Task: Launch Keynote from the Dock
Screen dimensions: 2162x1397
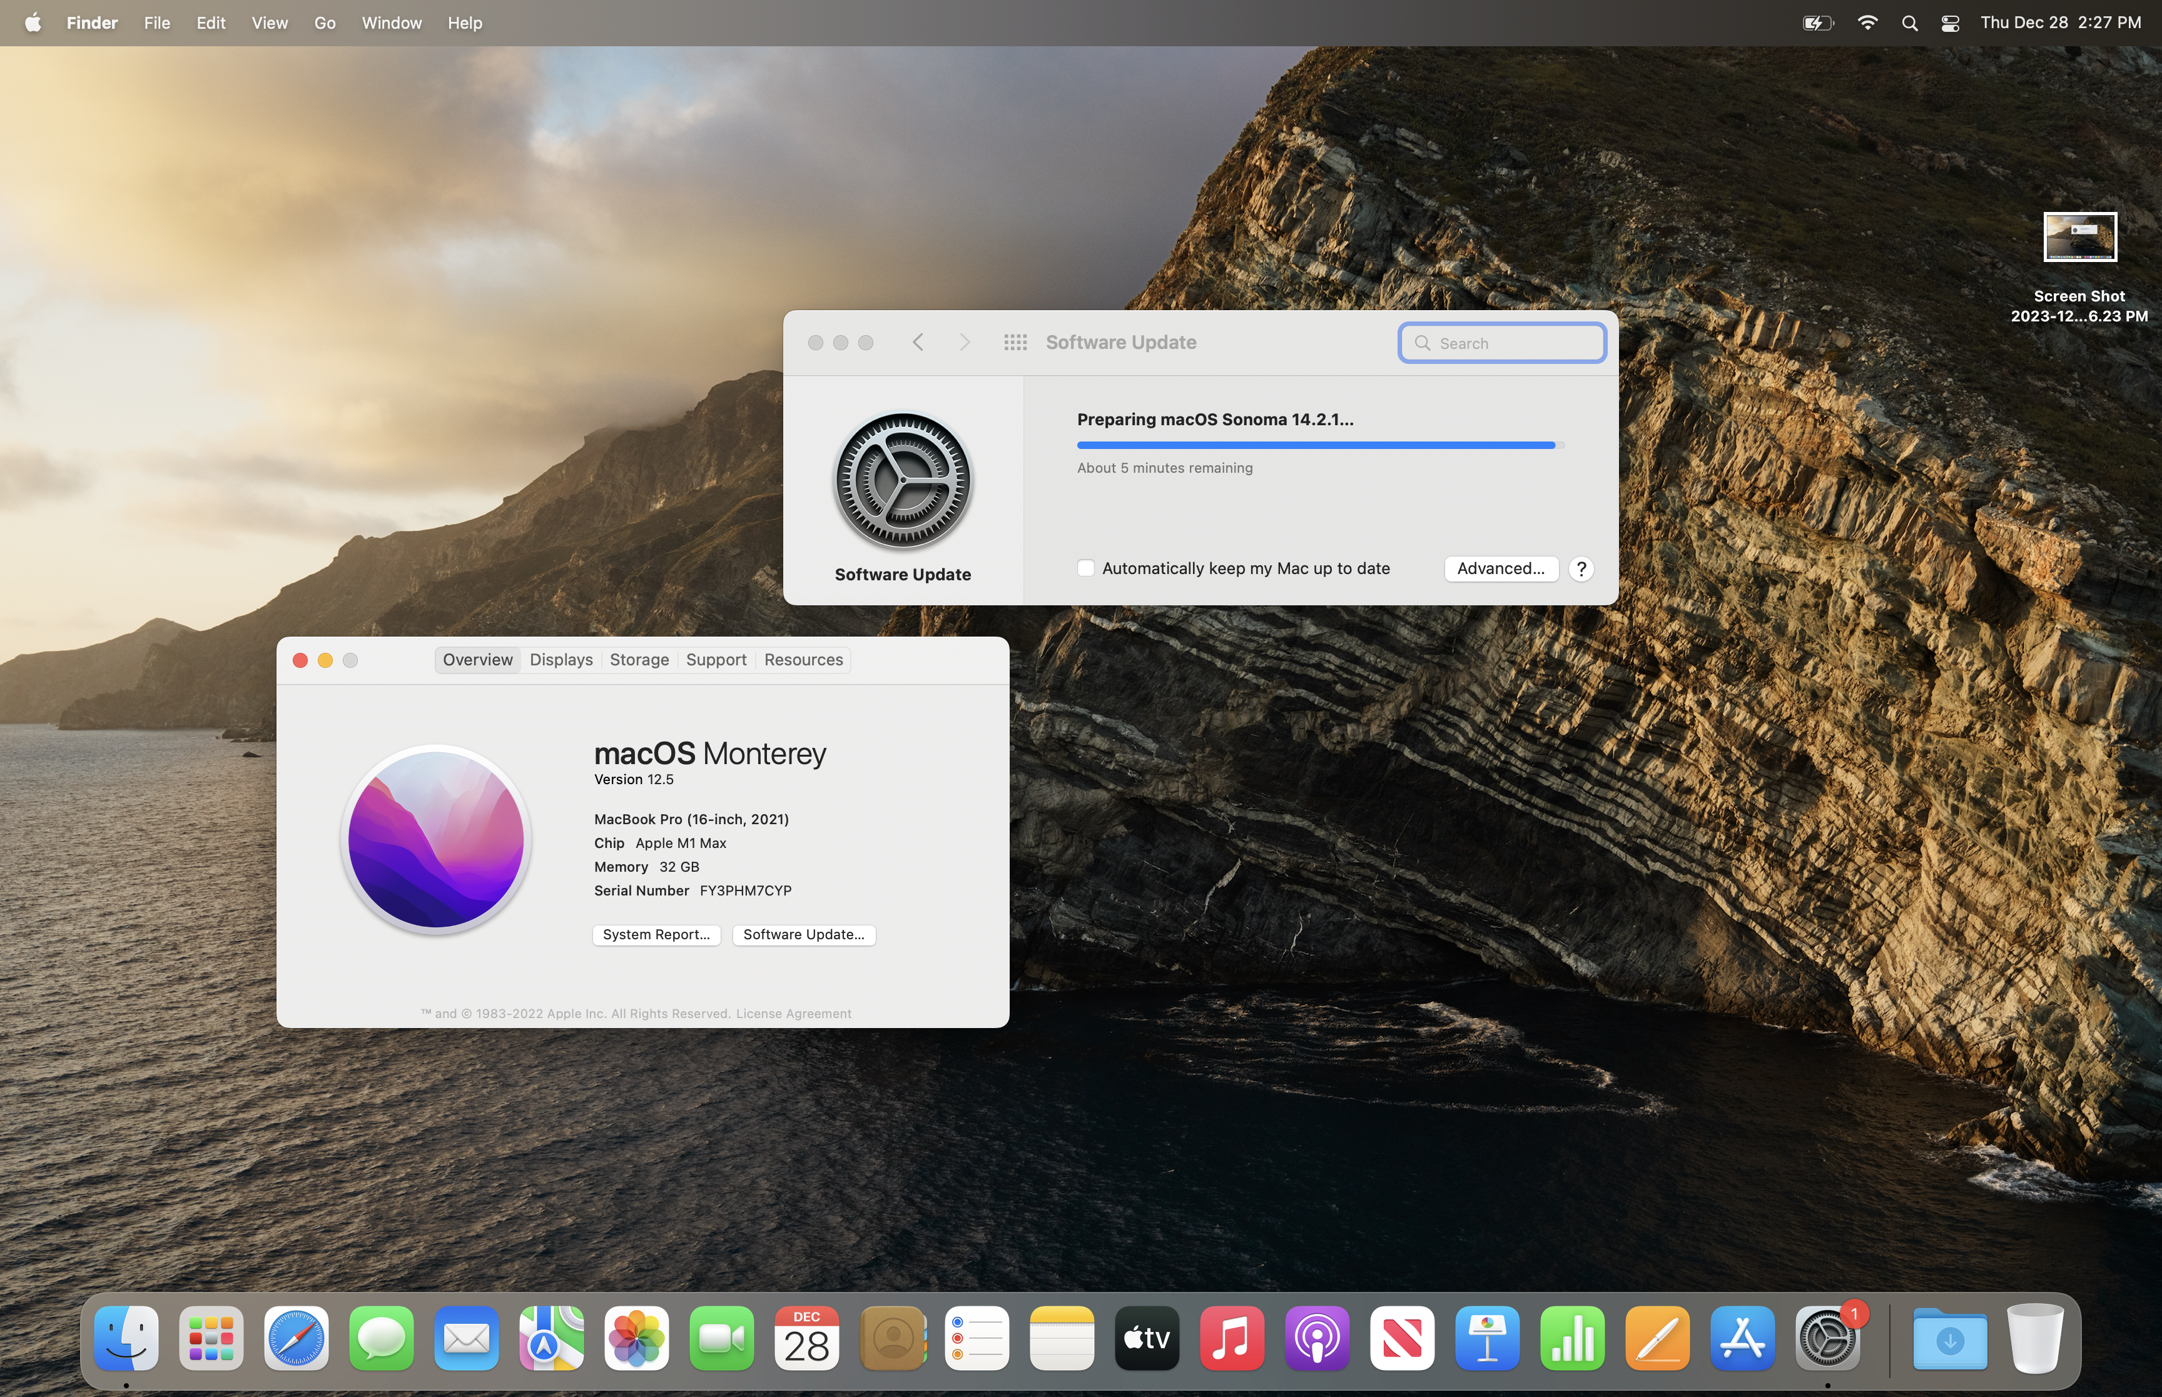Action: click(1487, 1337)
